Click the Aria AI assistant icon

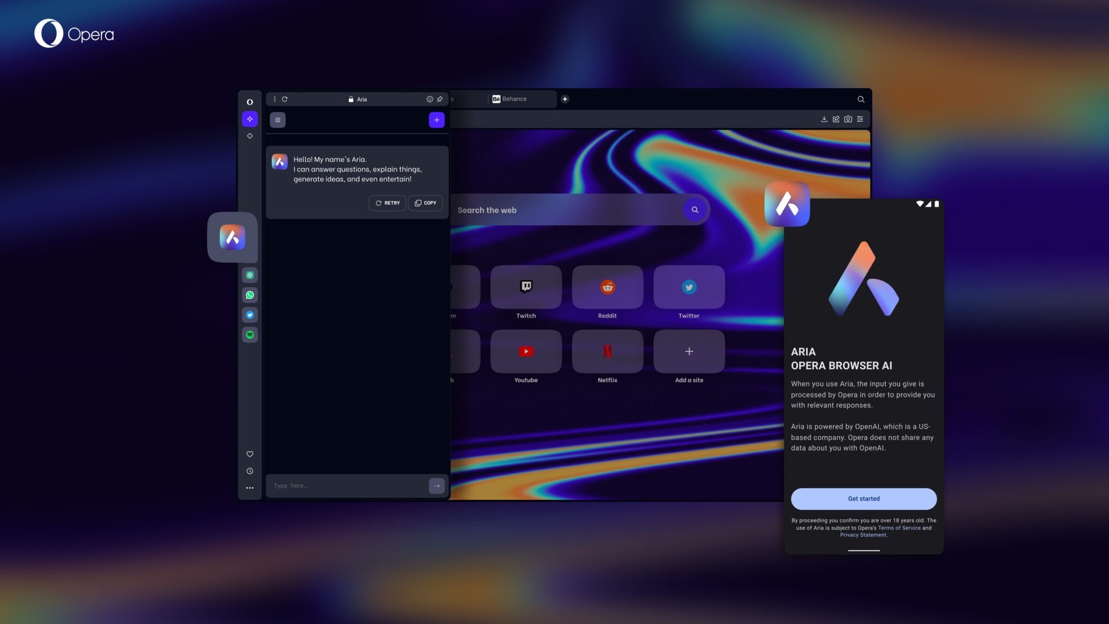(232, 237)
